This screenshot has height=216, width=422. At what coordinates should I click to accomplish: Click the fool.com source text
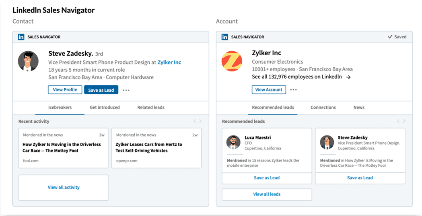[x=31, y=161]
